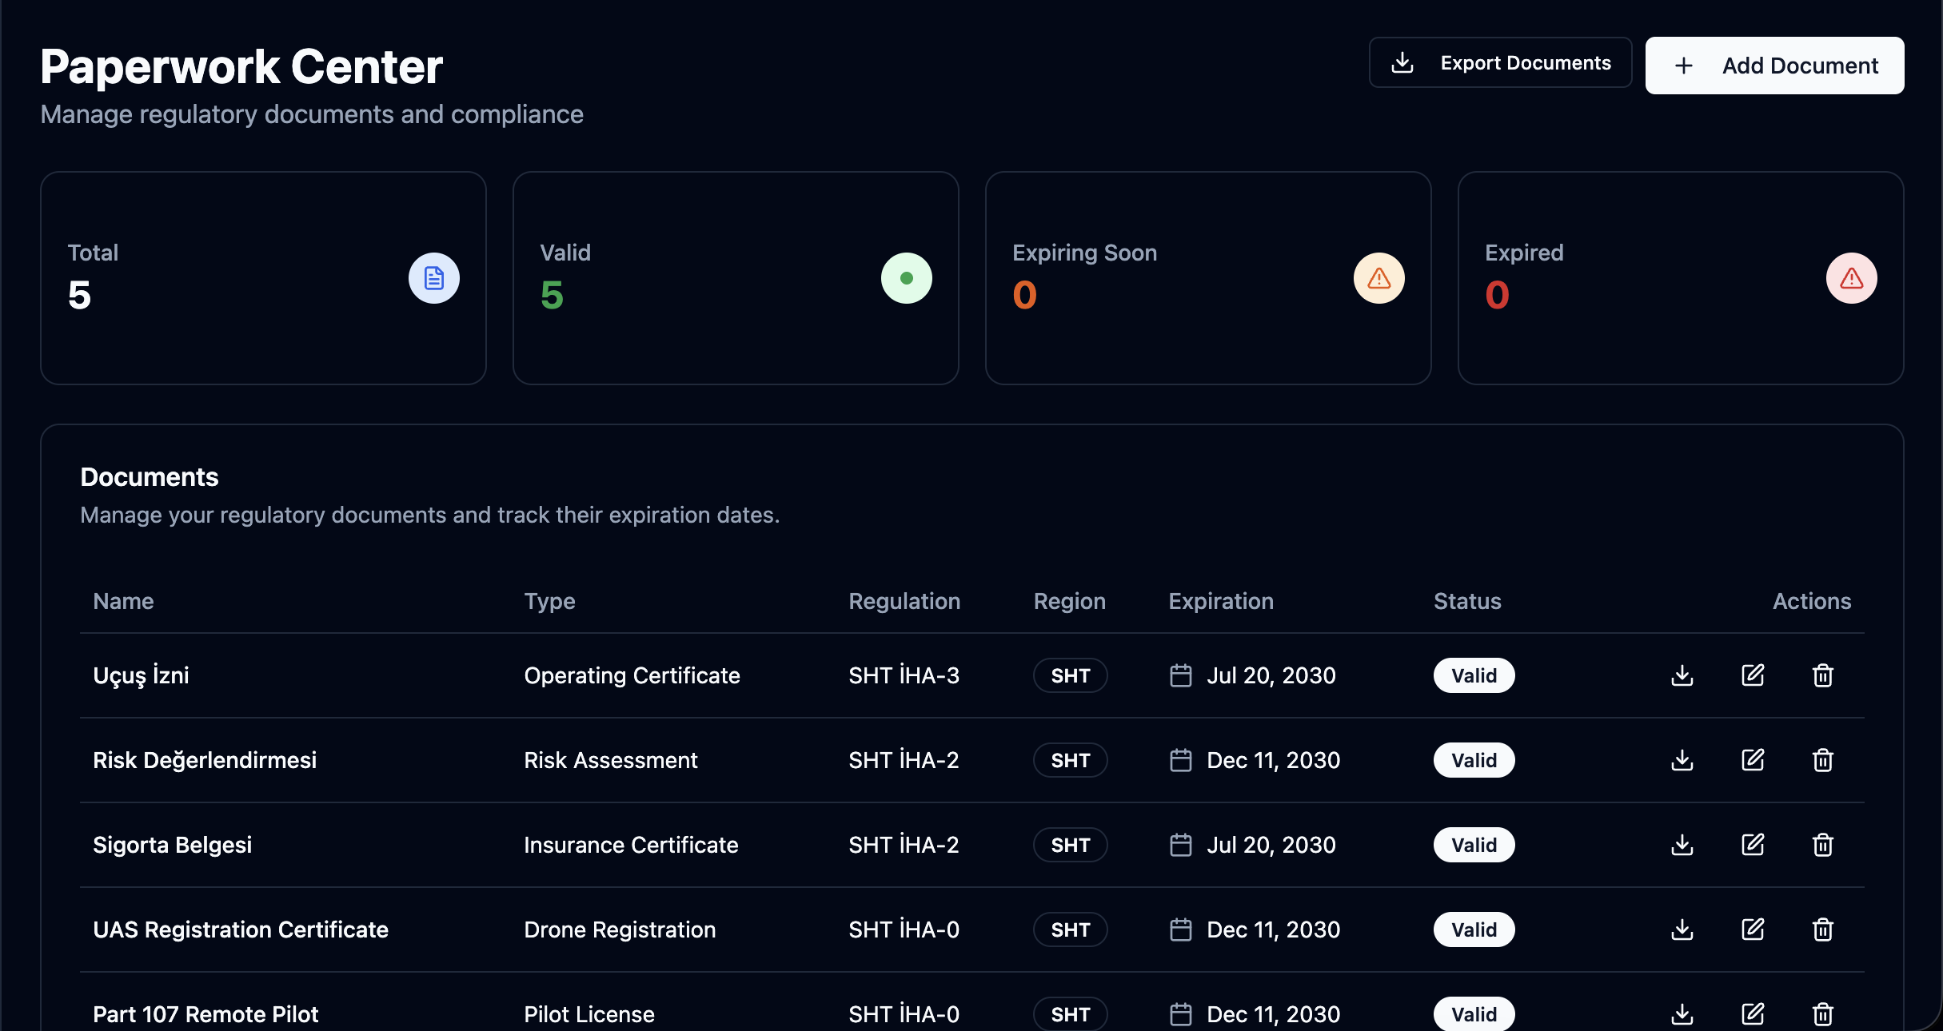This screenshot has width=1943, height=1031.
Task: Download the UAS Registration Certificate
Action: pyautogui.click(x=1682, y=929)
